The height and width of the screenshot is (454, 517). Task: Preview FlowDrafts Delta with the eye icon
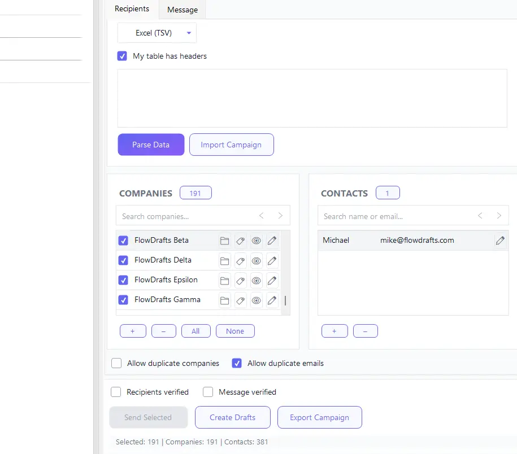point(256,260)
